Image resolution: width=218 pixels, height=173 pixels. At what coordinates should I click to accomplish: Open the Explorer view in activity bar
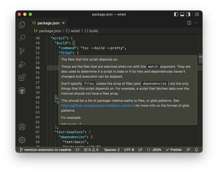(x=22, y=25)
